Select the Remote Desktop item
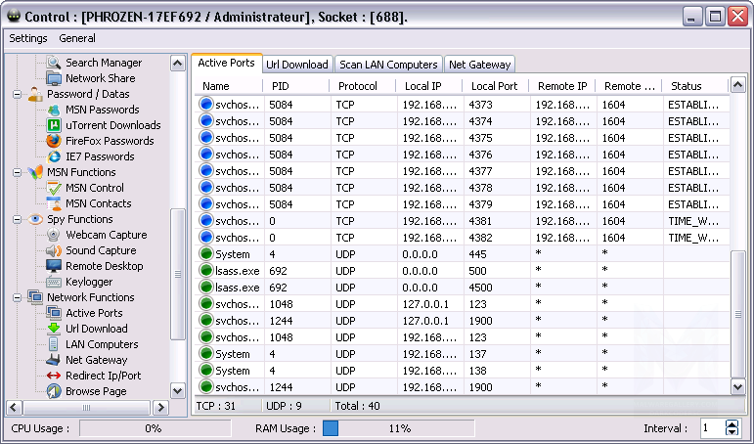Image resolution: width=754 pixels, height=444 pixels. click(x=104, y=266)
